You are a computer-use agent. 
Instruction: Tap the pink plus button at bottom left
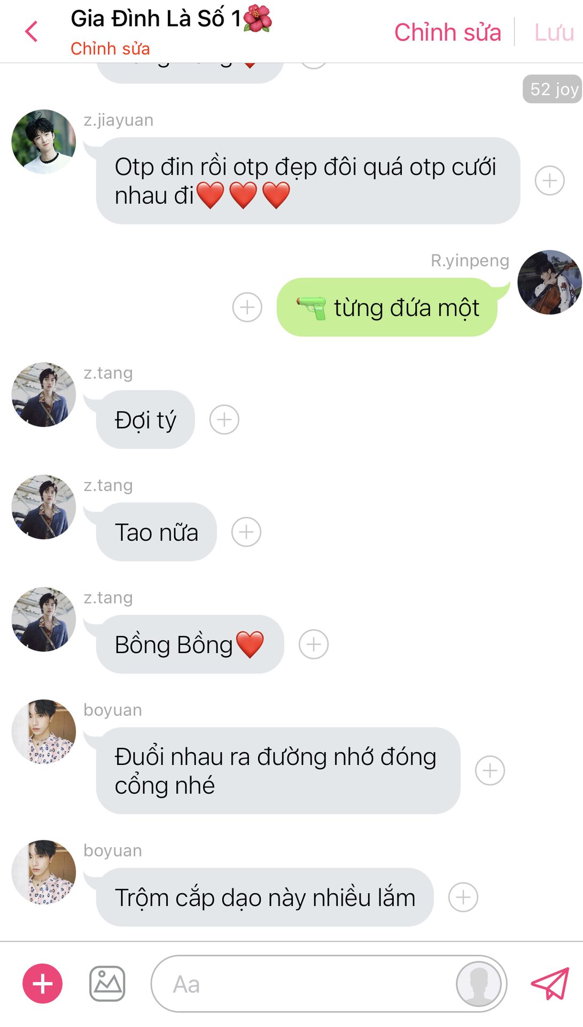click(42, 984)
